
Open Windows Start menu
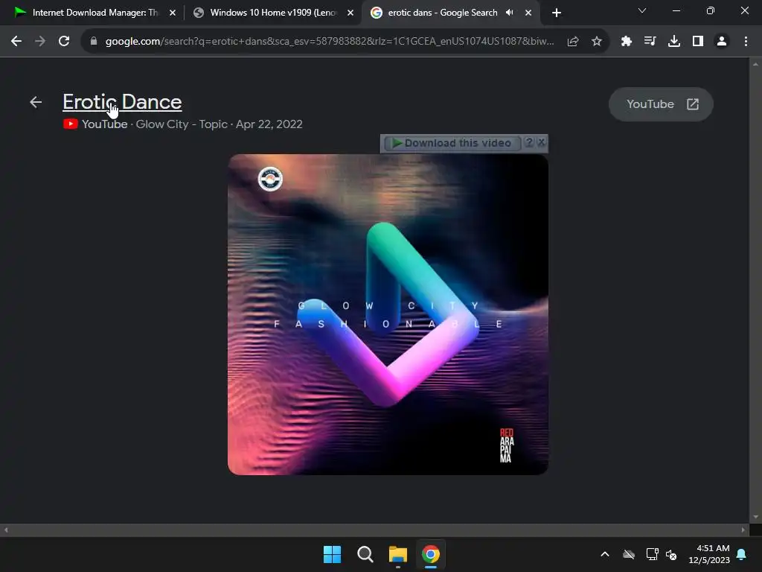[333, 554]
